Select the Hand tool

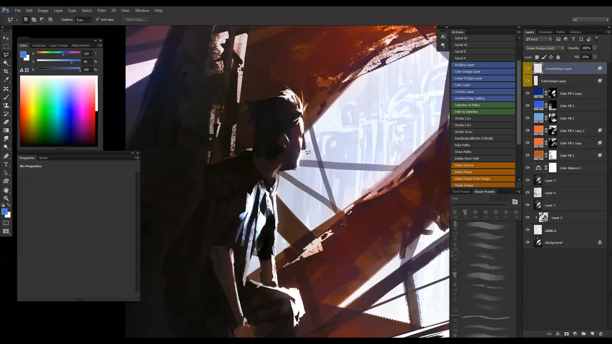pos(6,190)
